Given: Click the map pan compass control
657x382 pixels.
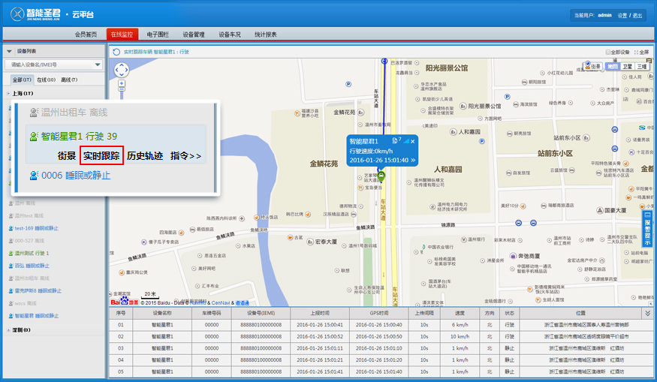Looking at the screenshot, I should tap(121, 70).
